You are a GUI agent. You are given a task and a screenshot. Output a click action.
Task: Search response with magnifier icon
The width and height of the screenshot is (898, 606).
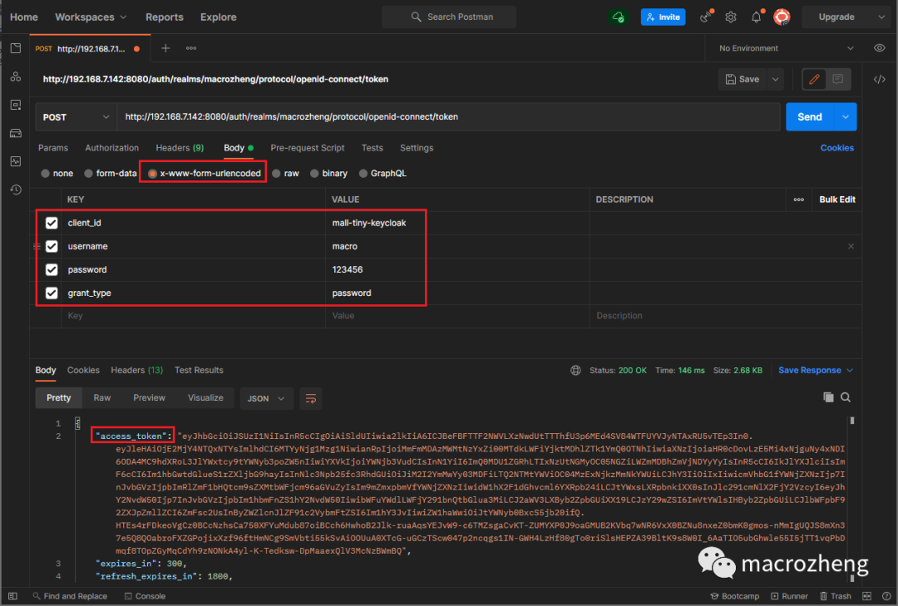[846, 397]
